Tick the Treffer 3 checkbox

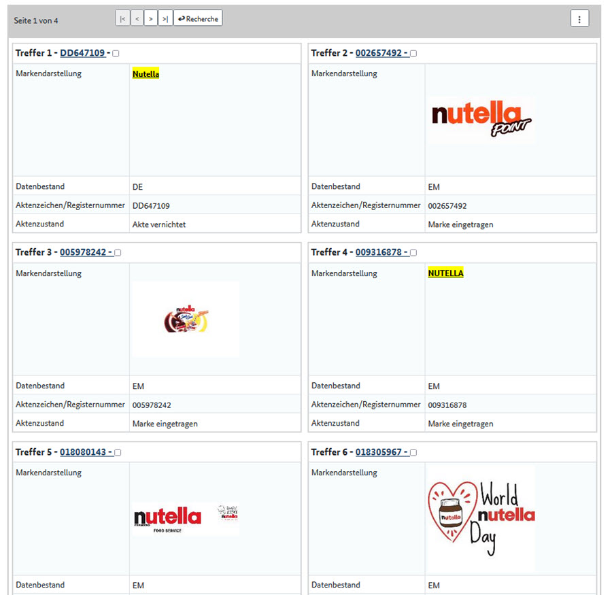coord(118,253)
